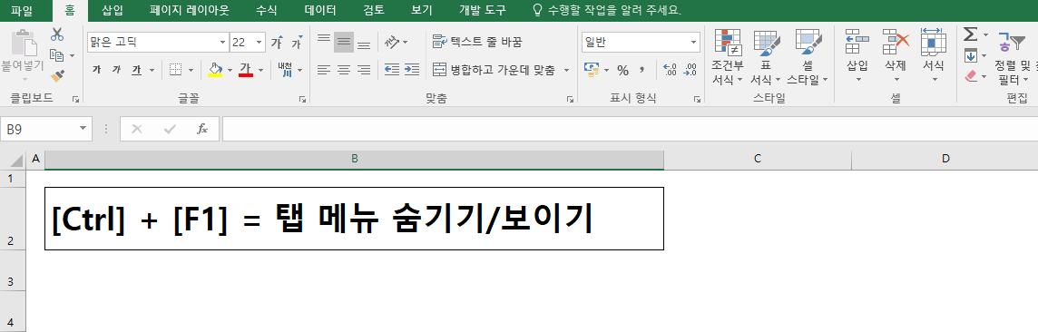The image size is (1038, 332).
Task: Expand the Clipboard (클립보드) dialog launcher
Action: pyautogui.click(x=75, y=99)
